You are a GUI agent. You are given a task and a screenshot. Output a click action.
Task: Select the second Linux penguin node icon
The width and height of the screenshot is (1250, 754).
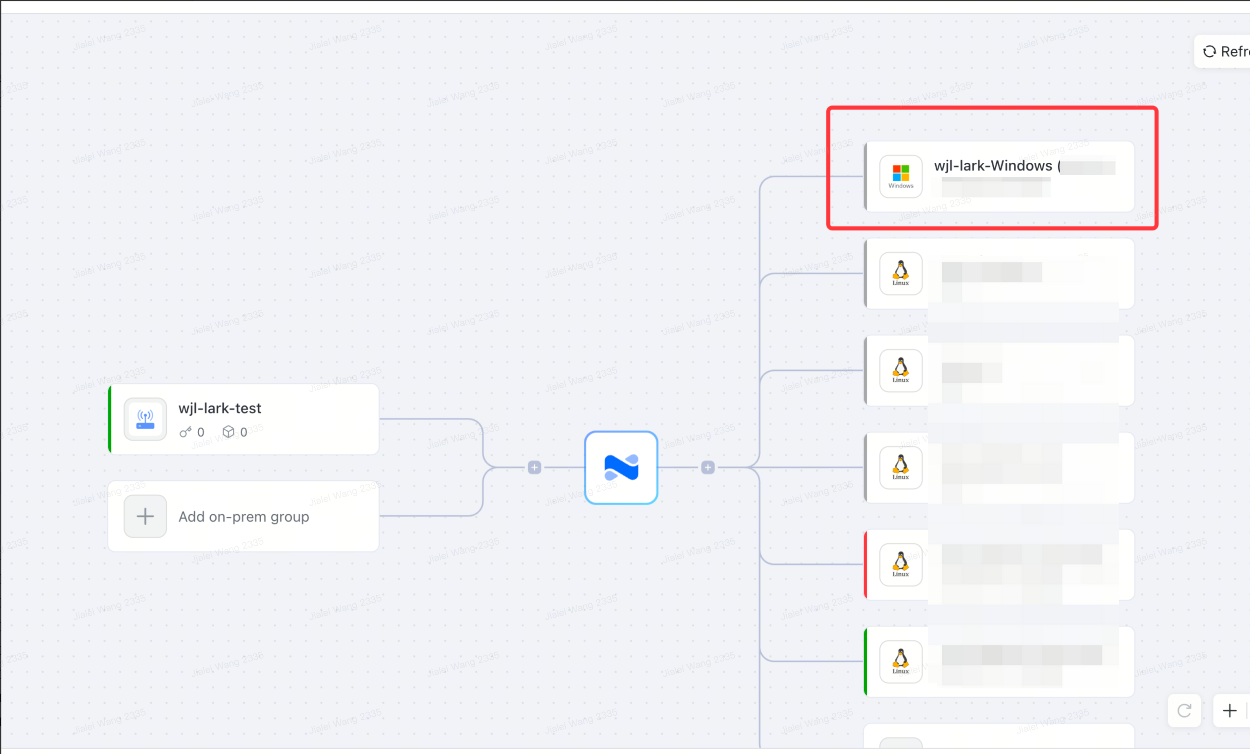[901, 370]
